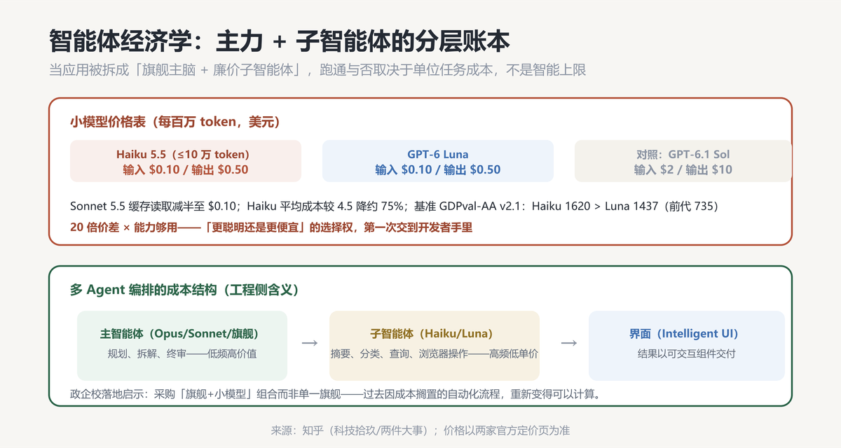This screenshot has width=841, height=448.
Task: Click the title 智能体经济学:主力 + 子智能体的分层账本
Action: 279,41
